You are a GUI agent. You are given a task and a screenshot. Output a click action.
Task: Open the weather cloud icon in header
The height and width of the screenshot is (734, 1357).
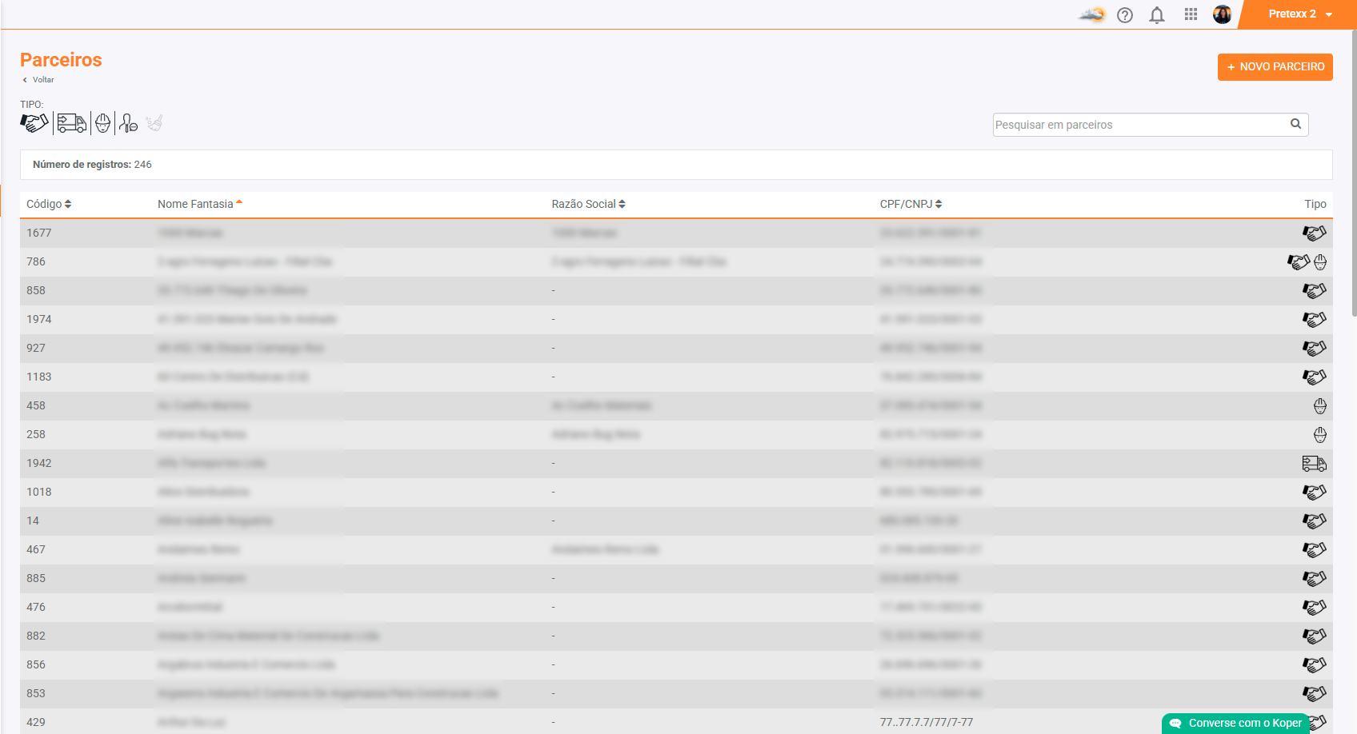tap(1091, 14)
